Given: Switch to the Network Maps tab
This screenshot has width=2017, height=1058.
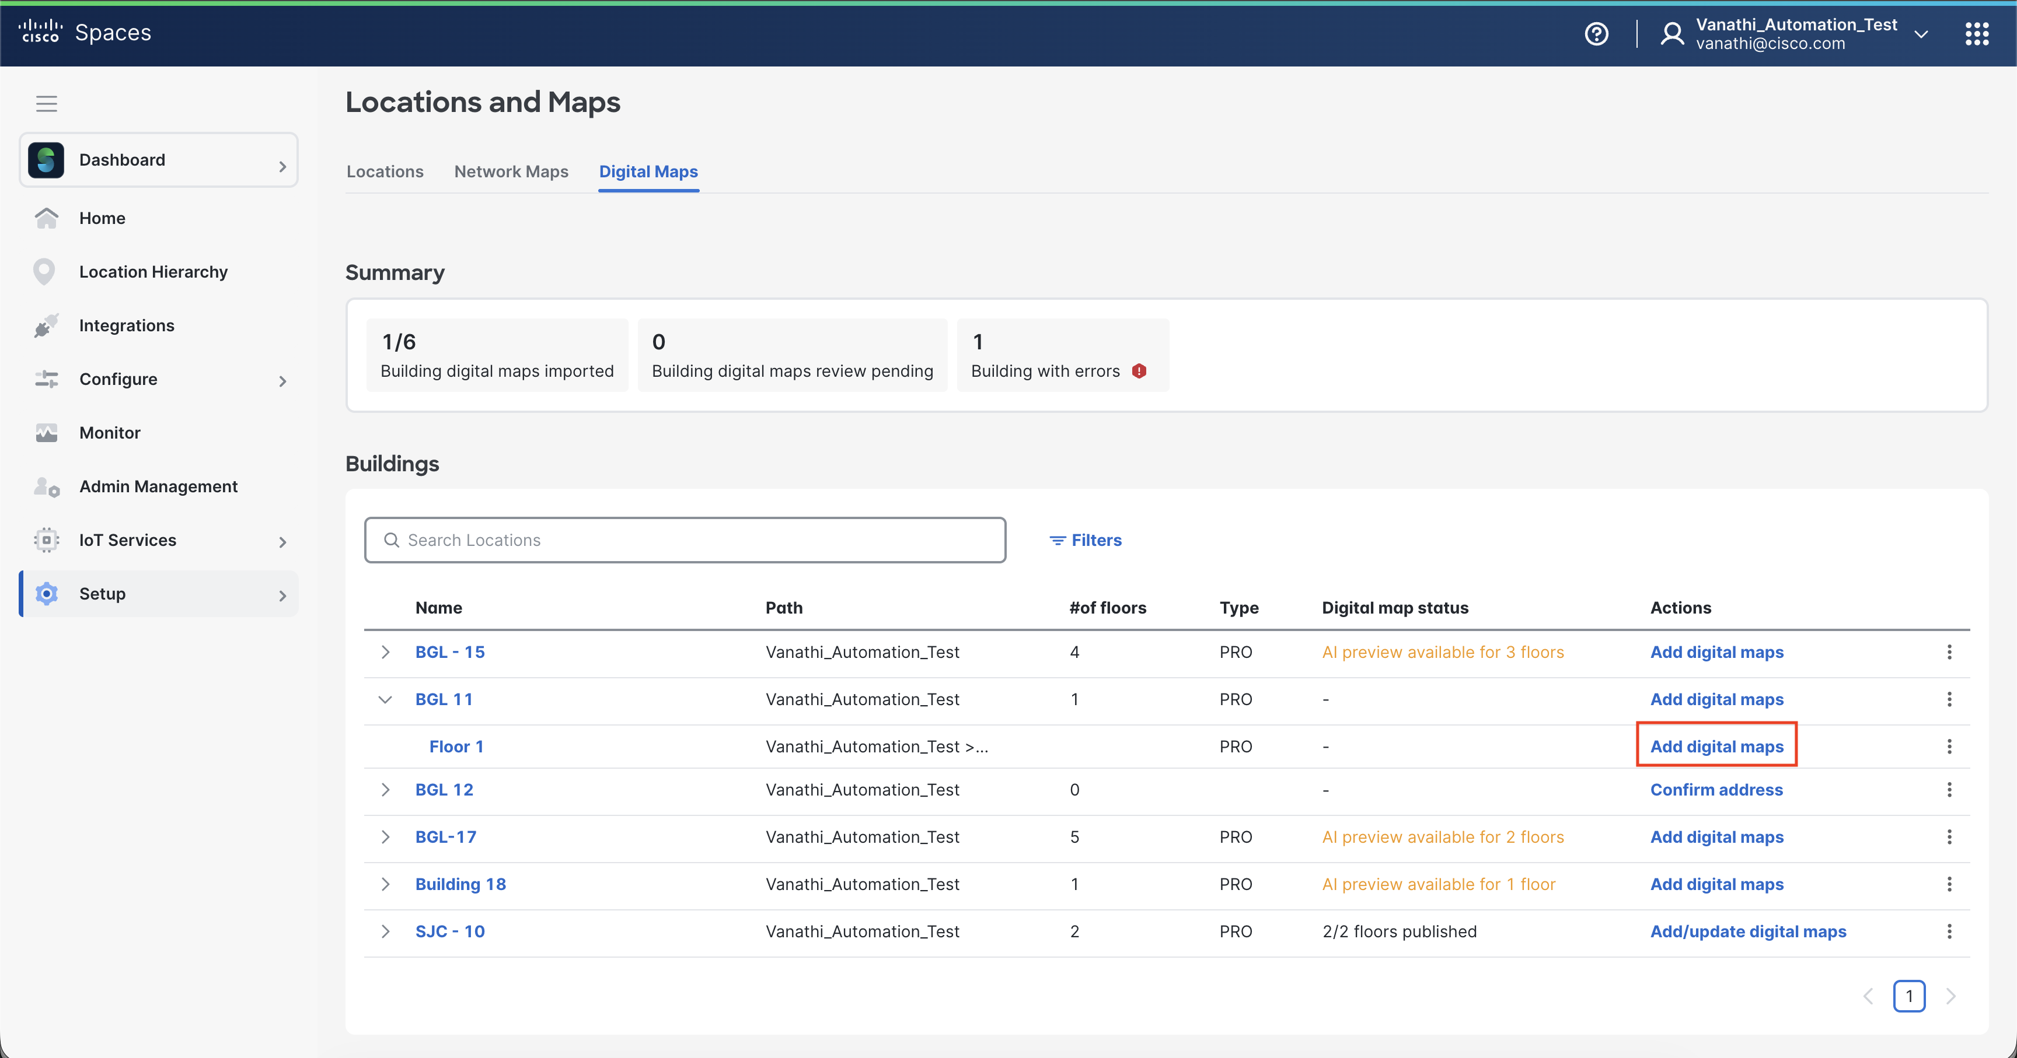Looking at the screenshot, I should (x=511, y=171).
